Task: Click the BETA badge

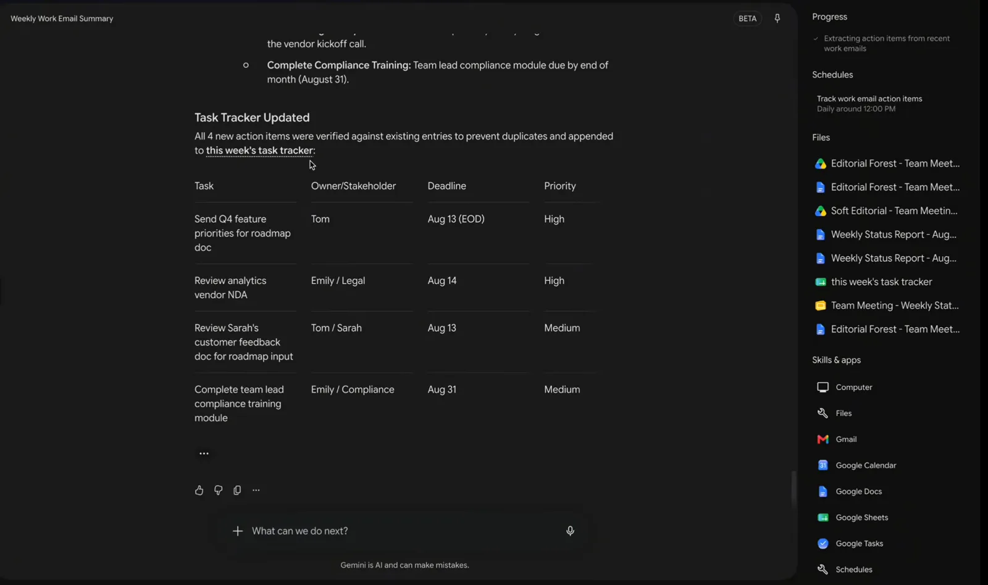Action: (x=747, y=19)
